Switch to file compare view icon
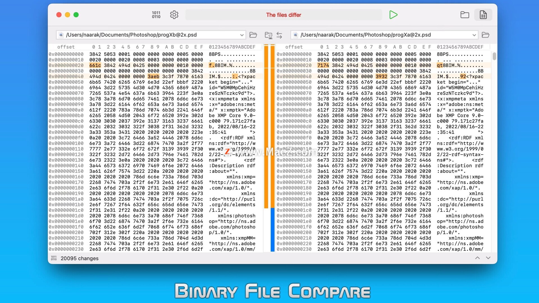539x303 pixels. point(483,15)
